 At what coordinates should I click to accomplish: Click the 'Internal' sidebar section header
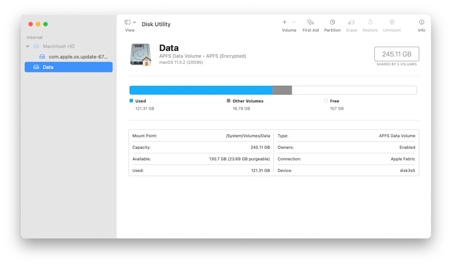pos(34,37)
